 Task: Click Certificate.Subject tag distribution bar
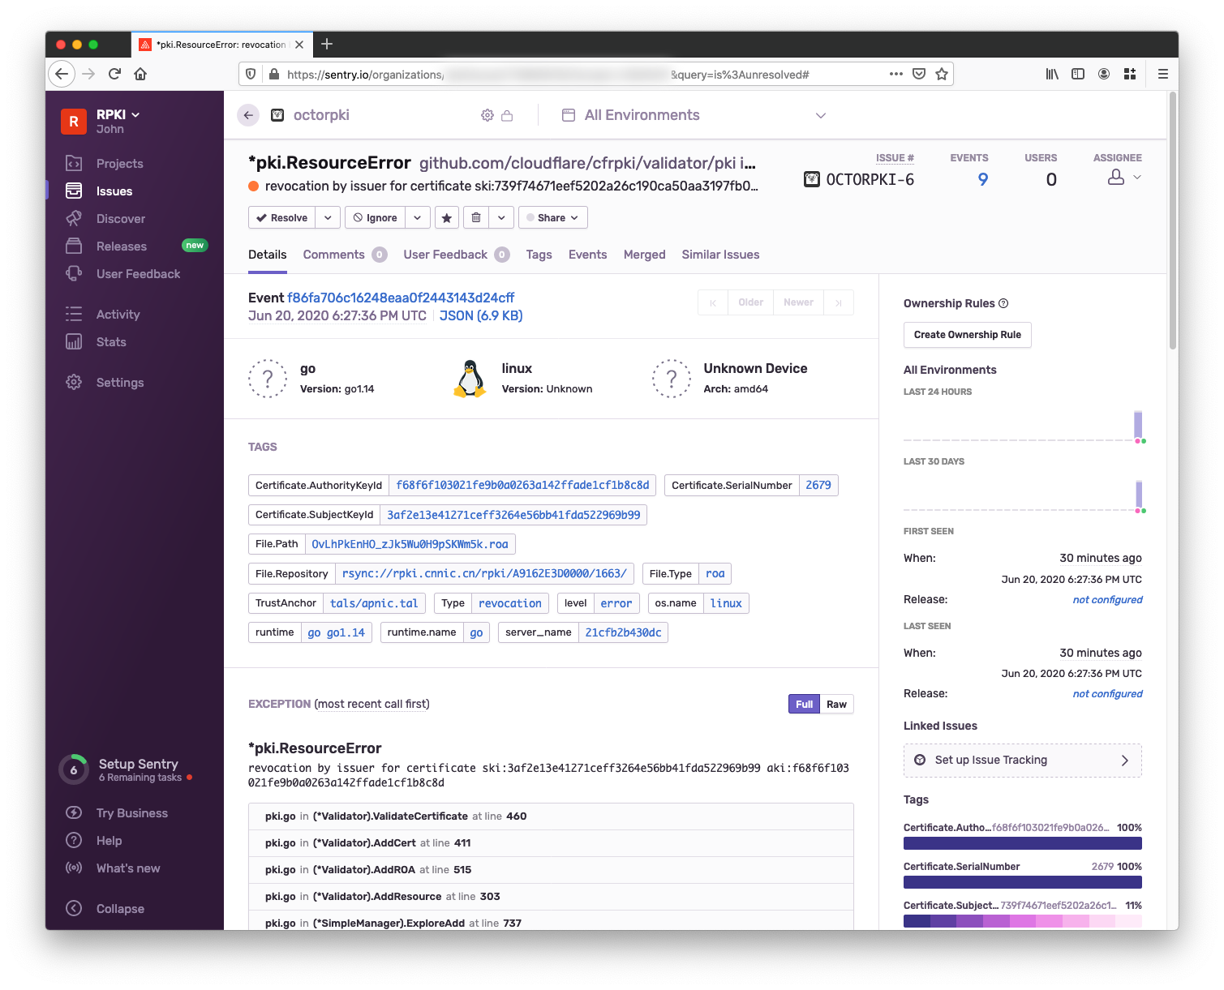point(1022,921)
